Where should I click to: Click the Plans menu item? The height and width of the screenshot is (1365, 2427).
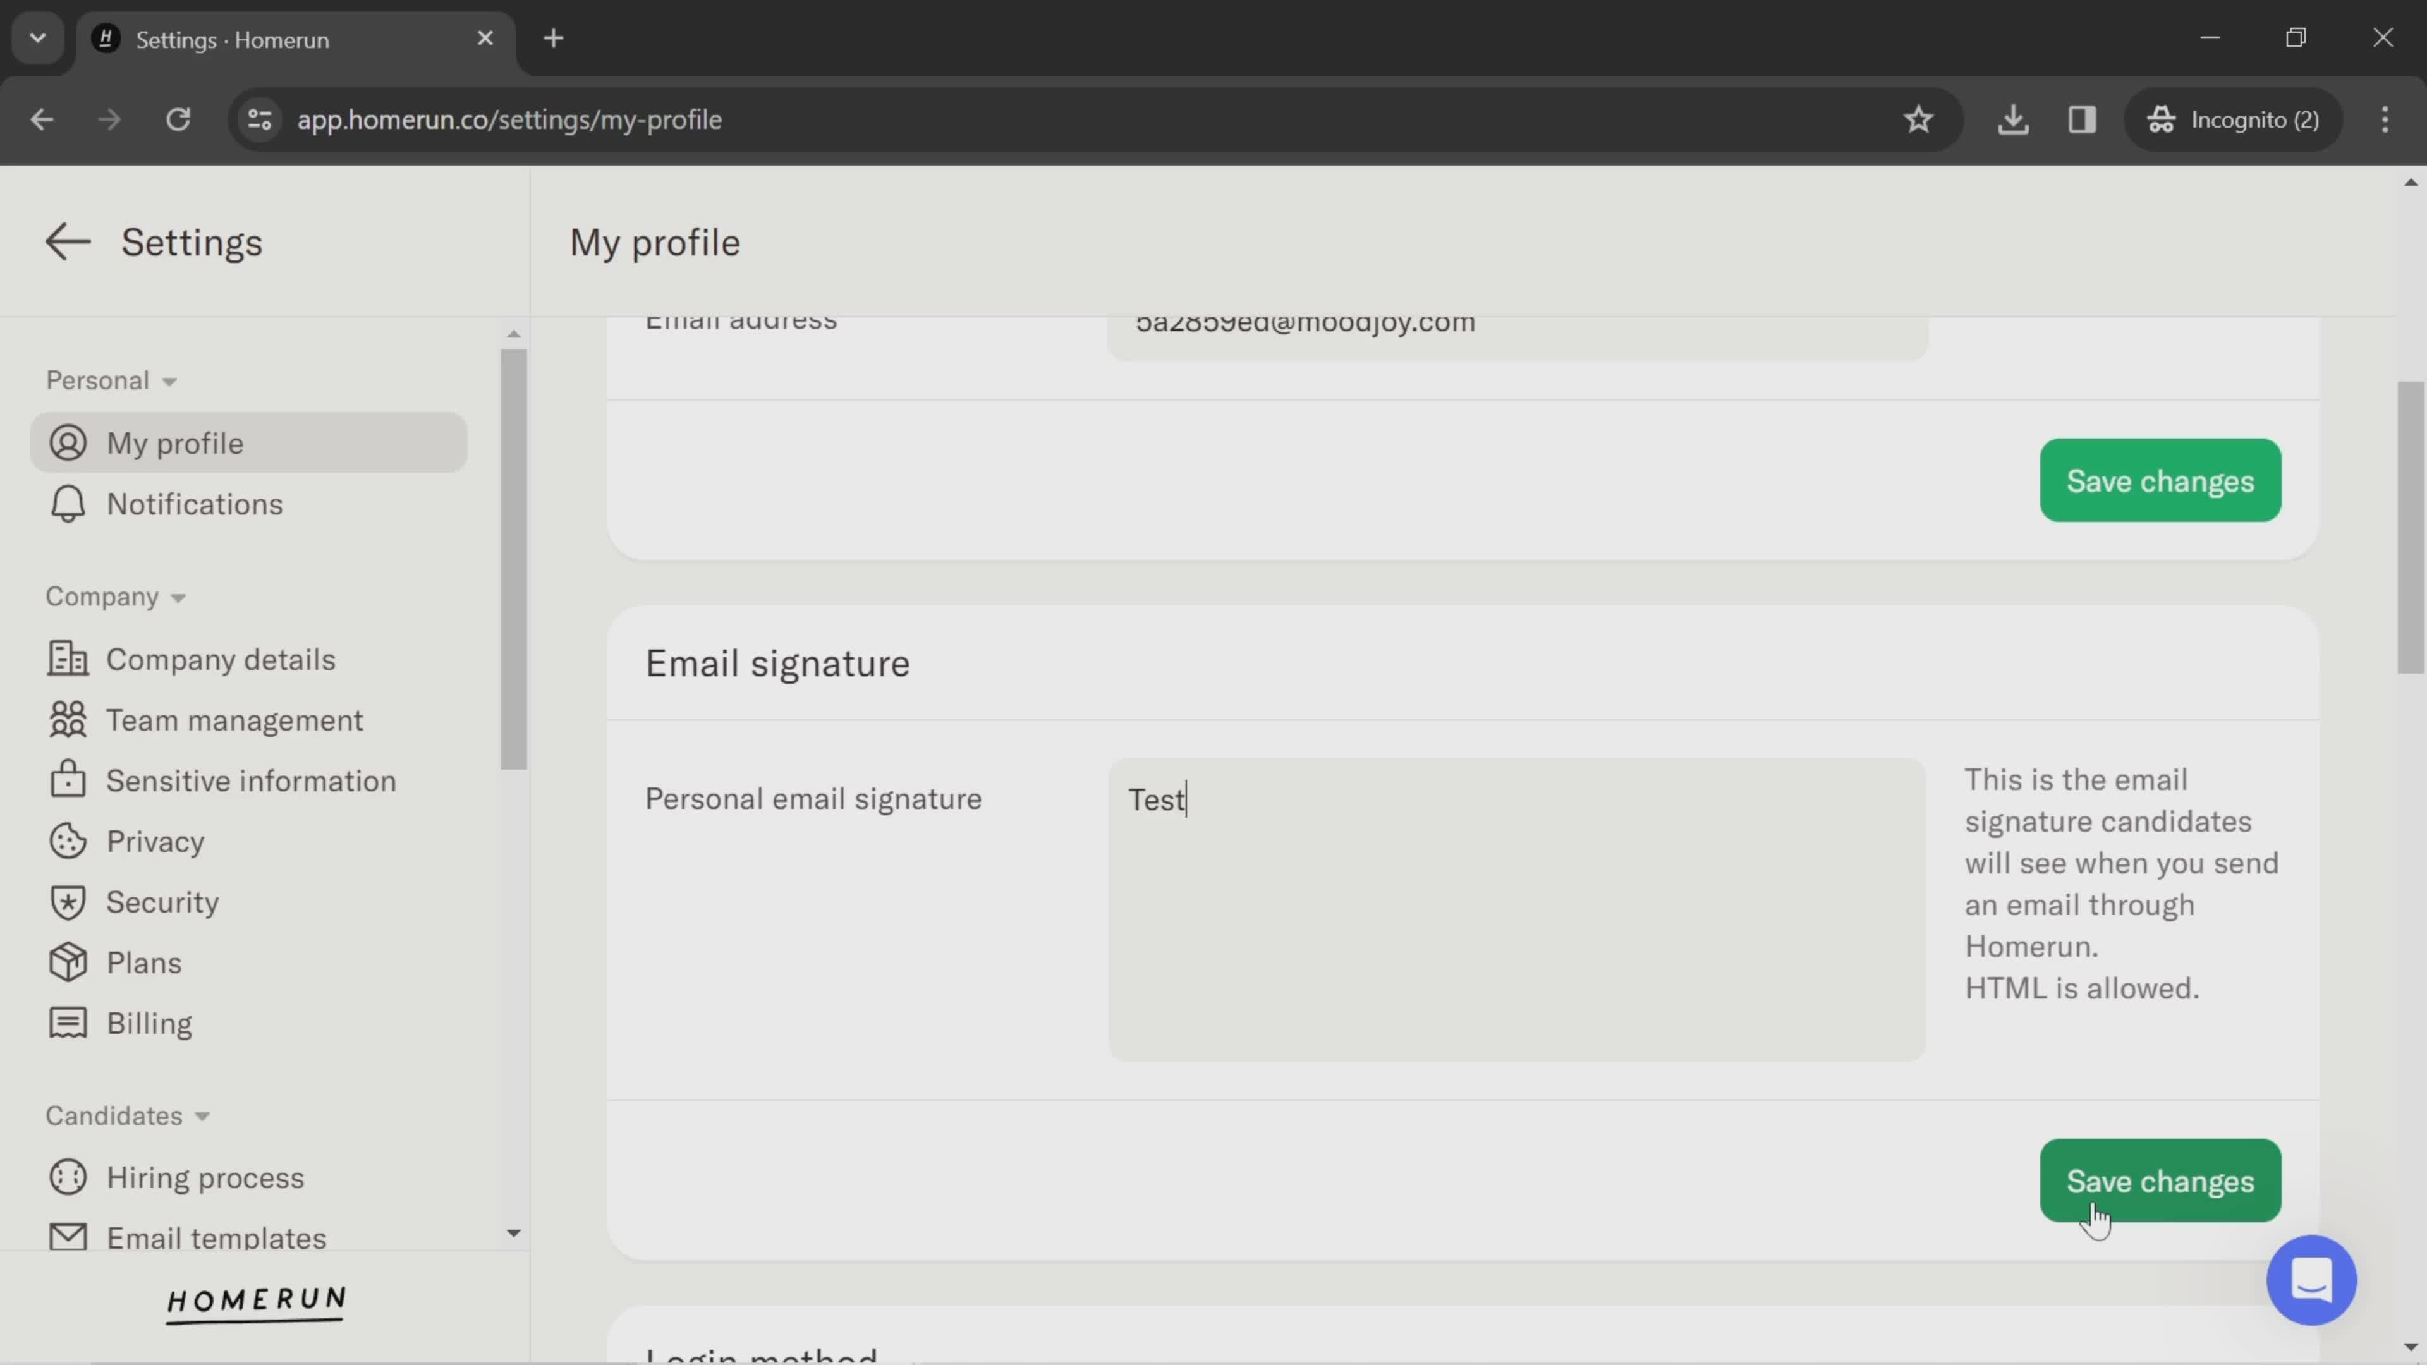tap(143, 962)
